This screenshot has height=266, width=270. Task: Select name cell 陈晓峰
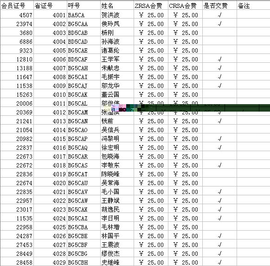pos(117,173)
